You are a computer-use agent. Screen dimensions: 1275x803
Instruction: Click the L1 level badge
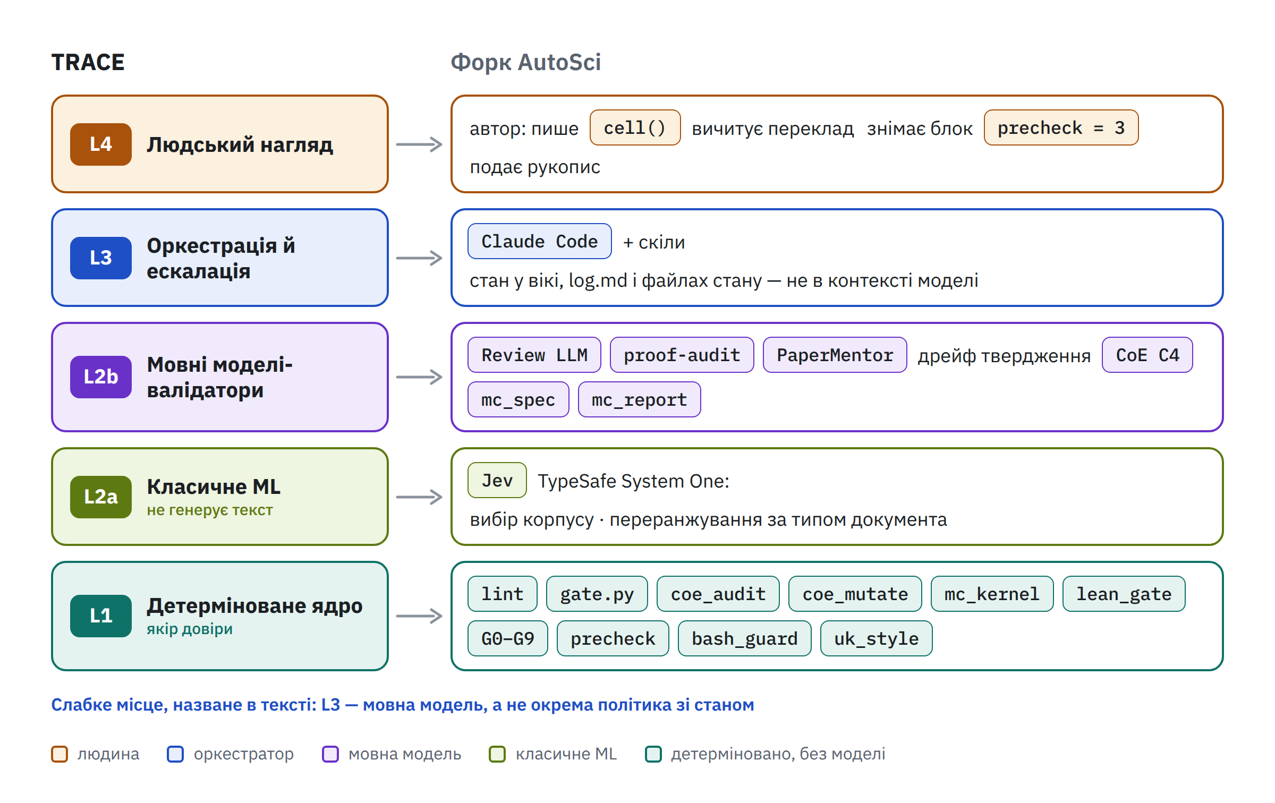click(x=101, y=616)
